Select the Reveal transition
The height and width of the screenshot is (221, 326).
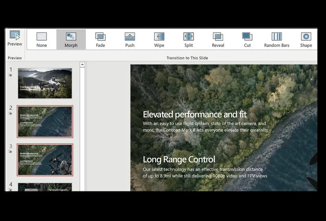click(218, 39)
